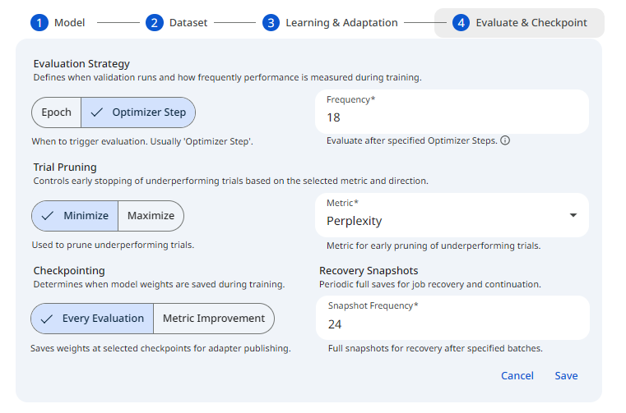The height and width of the screenshot is (413, 626).
Task: Select Epoch evaluation strategy
Action: click(x=57, y=112)
